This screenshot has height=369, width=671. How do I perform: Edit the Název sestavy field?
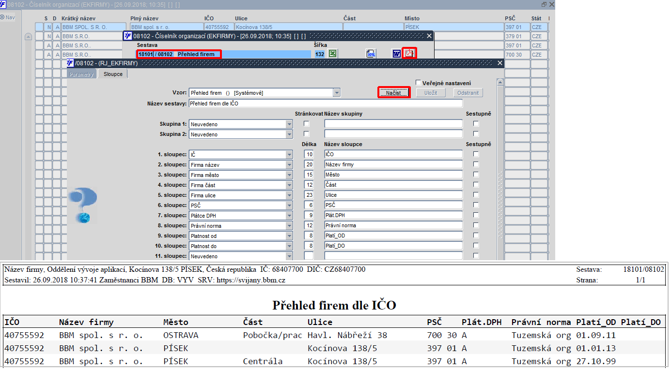326,103
